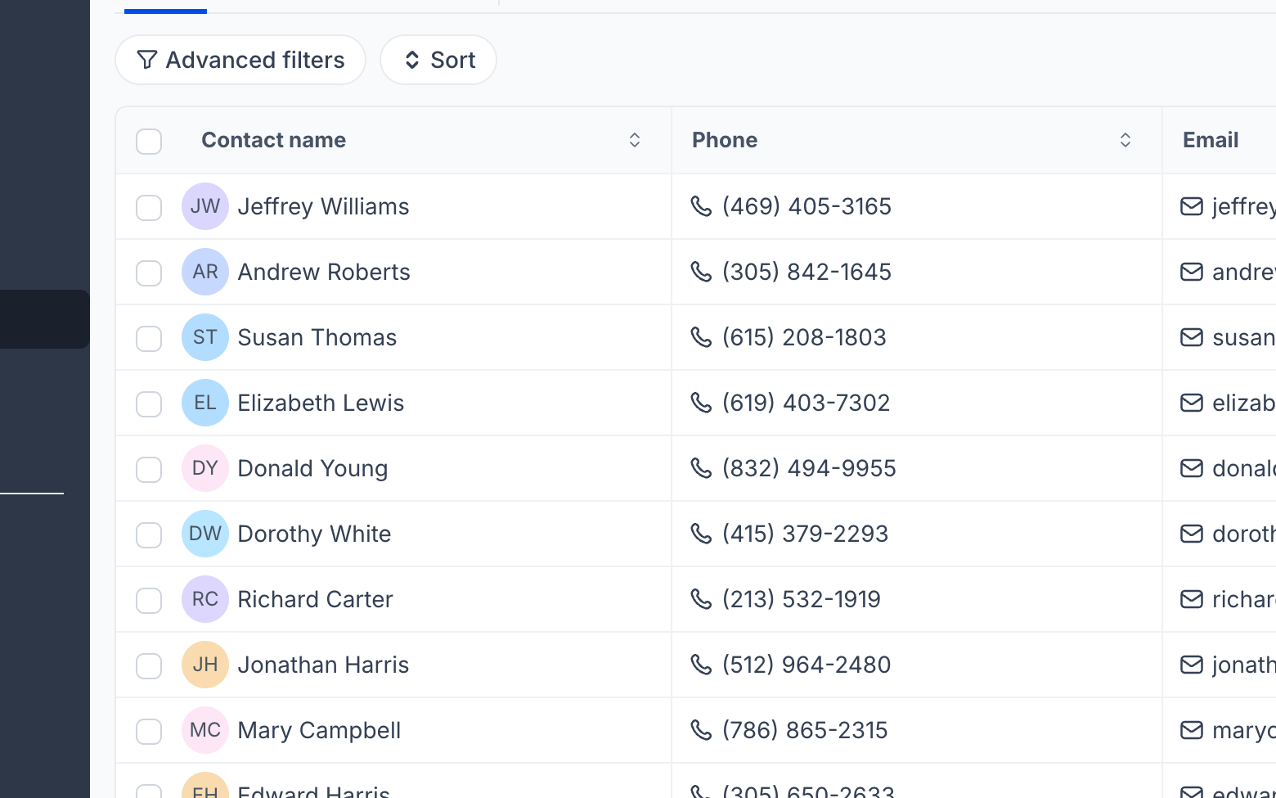The image size is (1276, 798).
Task: Select Dorothy White row checkbox
Action: coord(149,534)
